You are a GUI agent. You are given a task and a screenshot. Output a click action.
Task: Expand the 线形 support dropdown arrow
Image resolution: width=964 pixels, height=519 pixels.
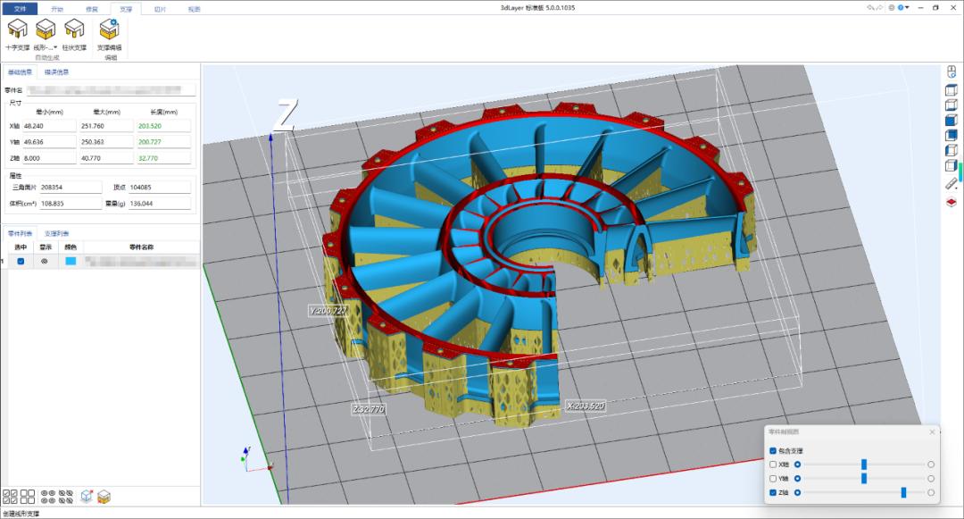(55, 47)
